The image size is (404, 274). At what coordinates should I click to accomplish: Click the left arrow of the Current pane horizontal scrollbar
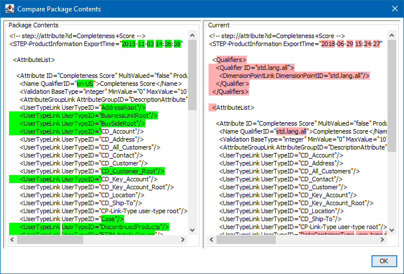click(x=211, y=239)
